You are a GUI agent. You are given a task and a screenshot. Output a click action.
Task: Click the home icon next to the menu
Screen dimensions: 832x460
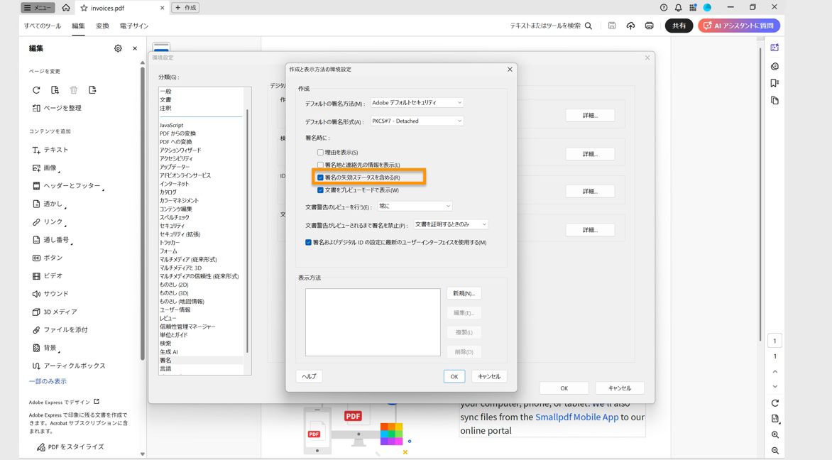[66, 7]
